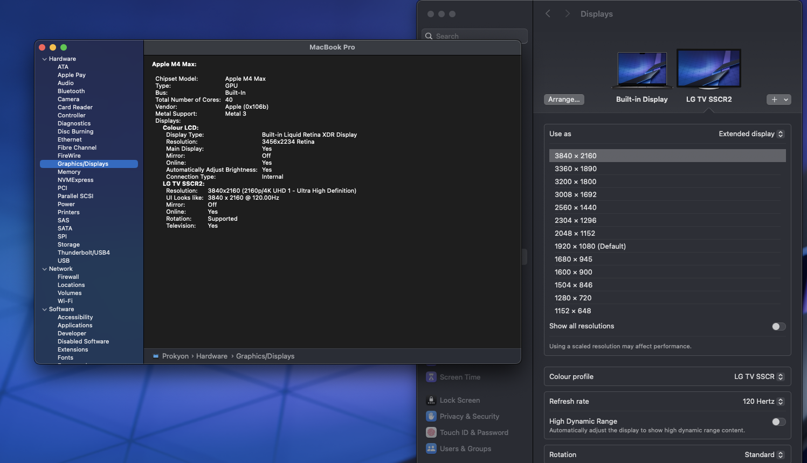Viewport: 807px width, 463px height.
Task: Collapse the Hardware tree section
Action: click(x=45, y=59)
